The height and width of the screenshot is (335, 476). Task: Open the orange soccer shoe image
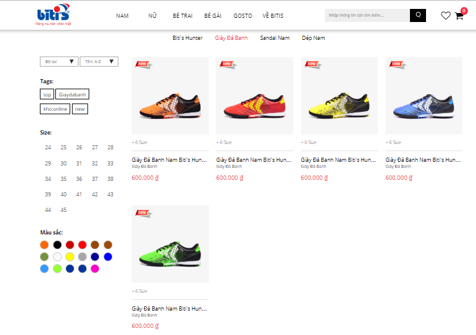[x=170, y=96]
